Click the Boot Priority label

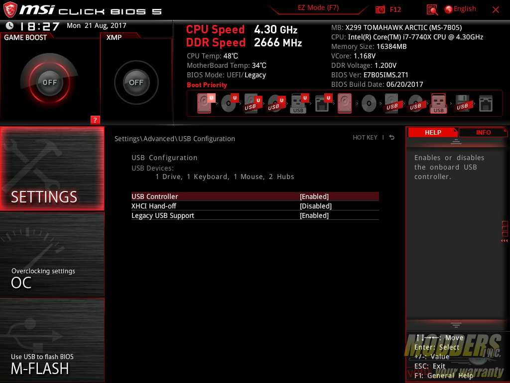[x=207, y=85]
